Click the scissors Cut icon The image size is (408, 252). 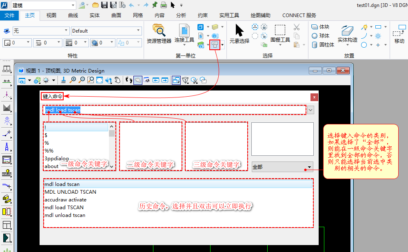(297, 27)
